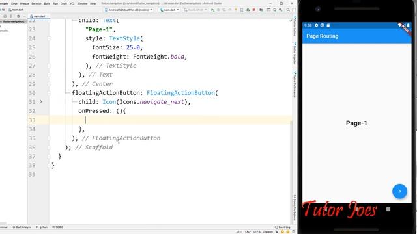Click the "Page-1" string on line 23

point(99,29)
